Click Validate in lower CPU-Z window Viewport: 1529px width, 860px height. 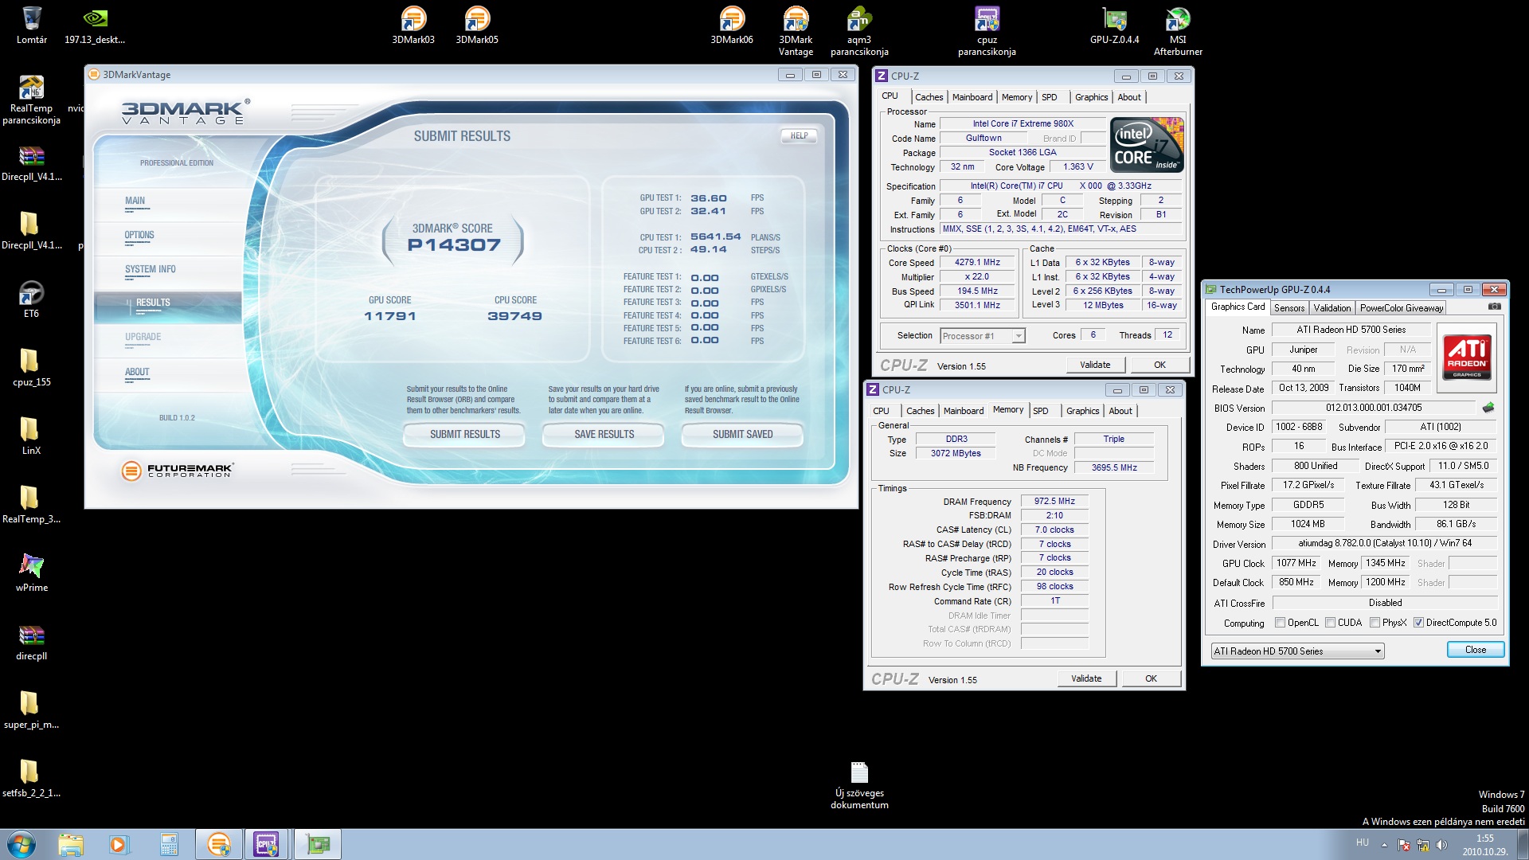pyautogui.click(x=1086, y=678)
